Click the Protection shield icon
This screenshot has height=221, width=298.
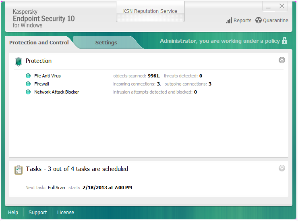coord(19,62)
